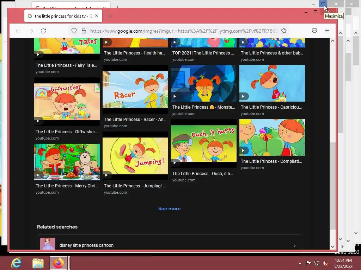361x270 pixels.
Task: Open the Action Center flag icon
Action: [x=308, y=263]
